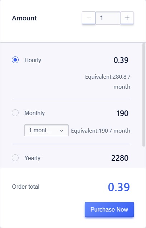
Task: Open the 1 month duration dropdown
Action: coord(47,130)
